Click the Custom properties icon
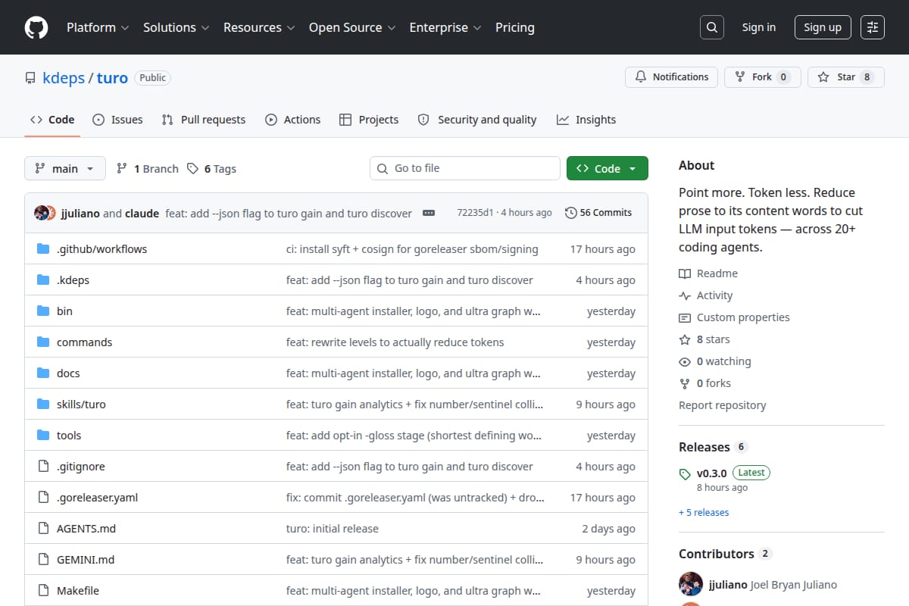Screen dimensions: 909x606 click(685, 317)
